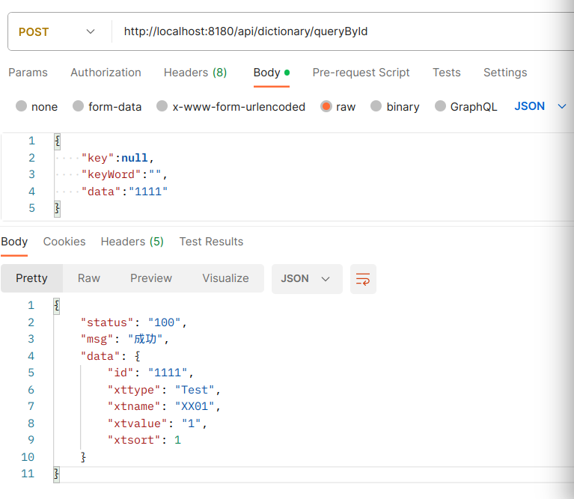Image resolution: width=574 pixels, height=499 pixels.
Task: Click the request URL input field
Action: pos(337,31)
